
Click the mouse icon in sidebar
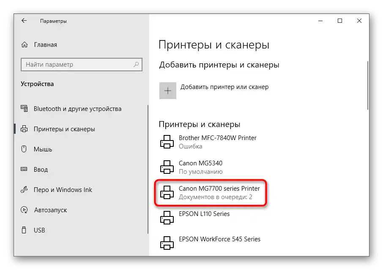point(24,149)
